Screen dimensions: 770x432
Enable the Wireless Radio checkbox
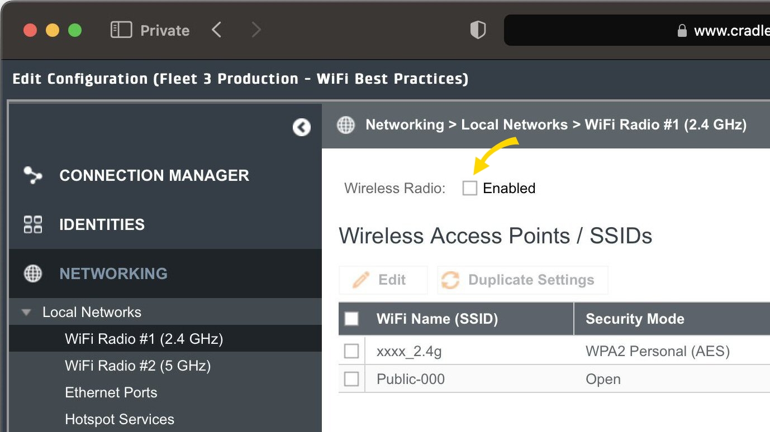click(x=470, y=189)
